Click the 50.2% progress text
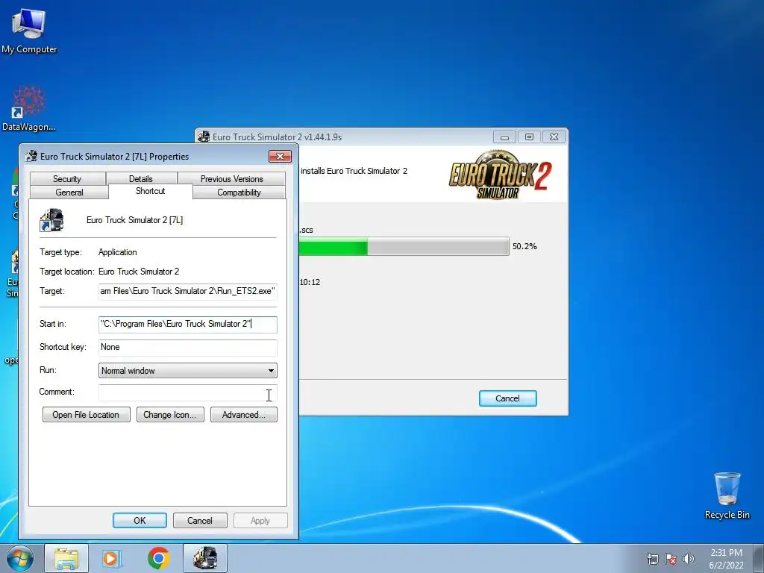 [x=525, y=246]
